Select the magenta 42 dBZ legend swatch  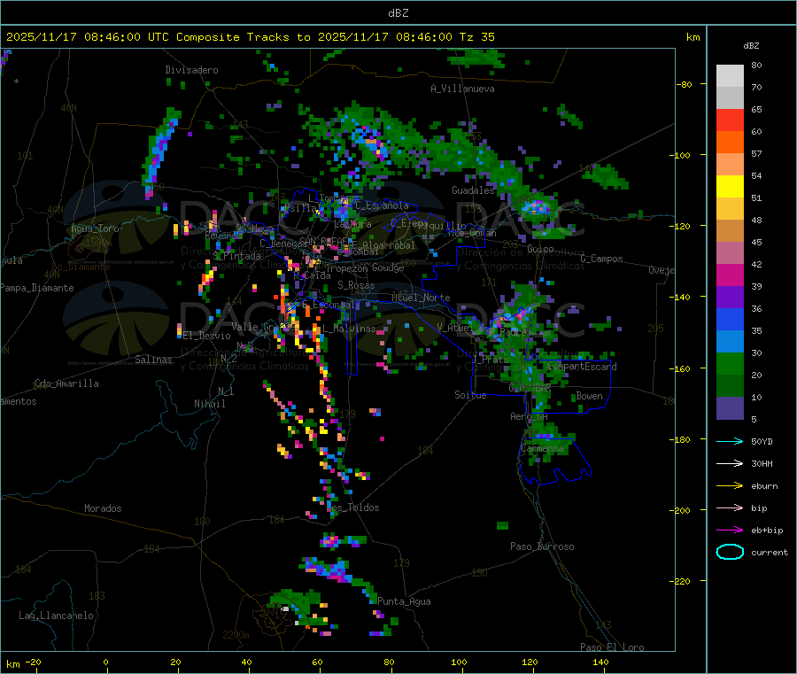[x=730, y=275]
